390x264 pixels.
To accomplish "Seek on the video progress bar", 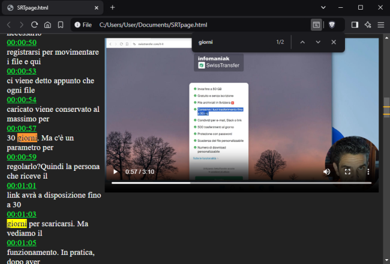I will (x=241, y=183).
